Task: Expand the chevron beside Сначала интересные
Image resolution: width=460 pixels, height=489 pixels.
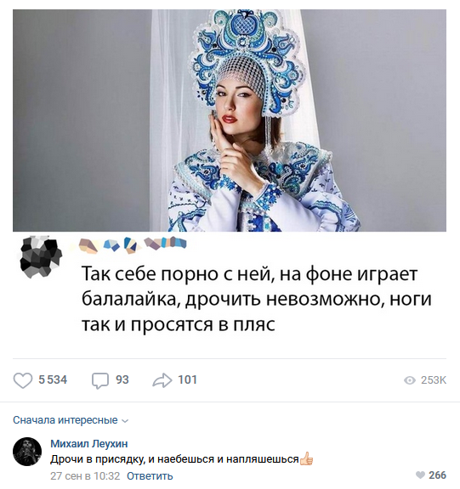Action: point(125,421)
